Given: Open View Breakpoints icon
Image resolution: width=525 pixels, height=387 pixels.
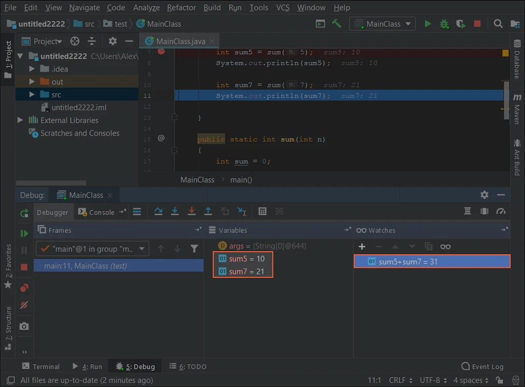Looking at the screenshot, I should (24, 288).
